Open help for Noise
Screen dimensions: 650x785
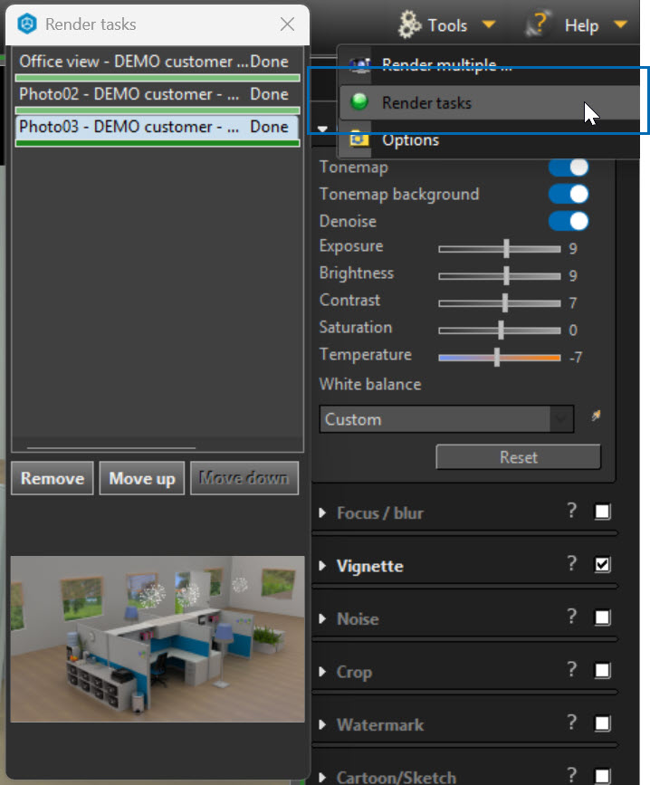572,617
